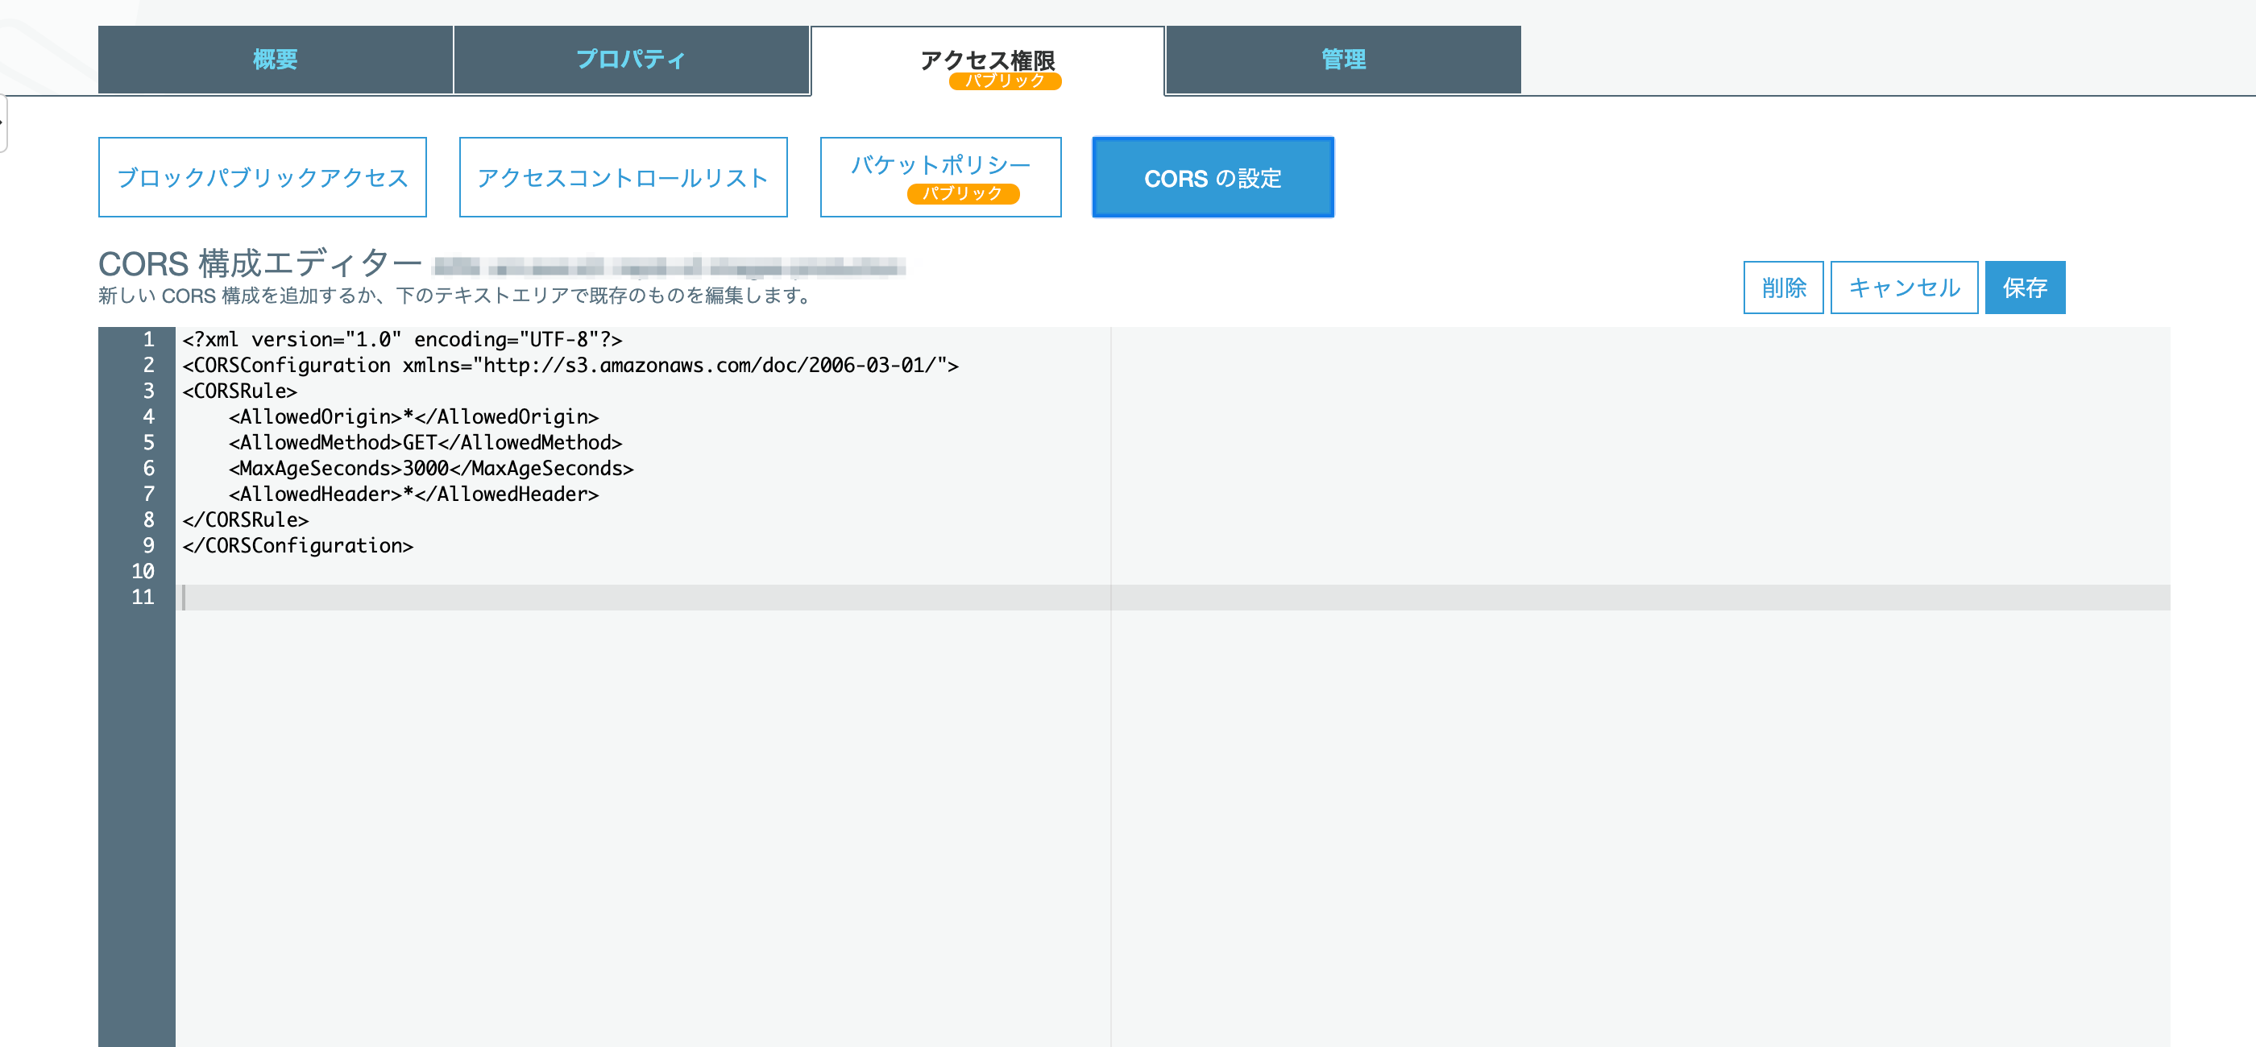
Task: Click the closing </CORSRule> line
Action: (245, 520)
